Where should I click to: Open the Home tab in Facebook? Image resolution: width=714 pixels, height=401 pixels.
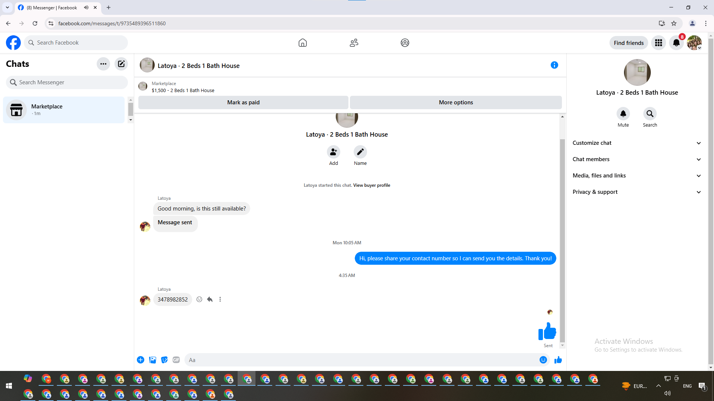(x=302, y=43)
